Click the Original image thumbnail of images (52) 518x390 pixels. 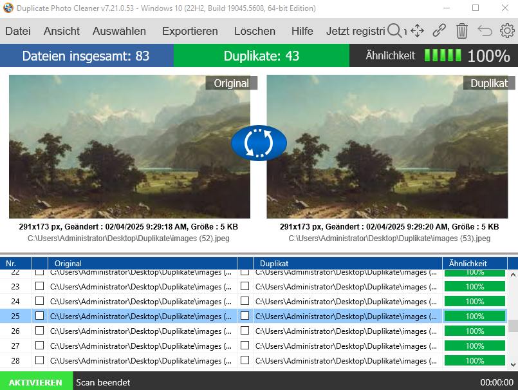[x=129, y=147]
